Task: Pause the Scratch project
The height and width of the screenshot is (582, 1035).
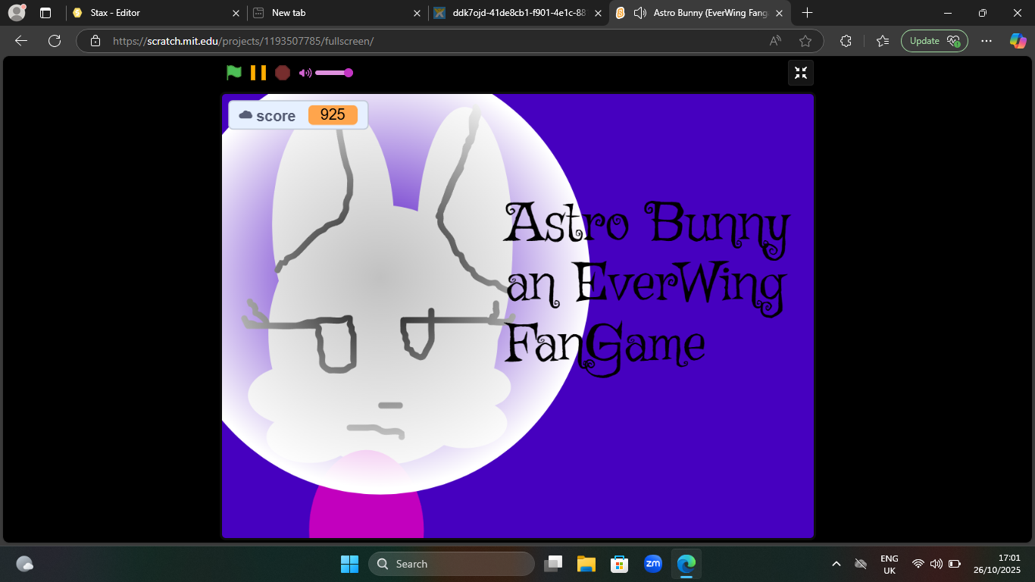Action: (x=258, y=73)
